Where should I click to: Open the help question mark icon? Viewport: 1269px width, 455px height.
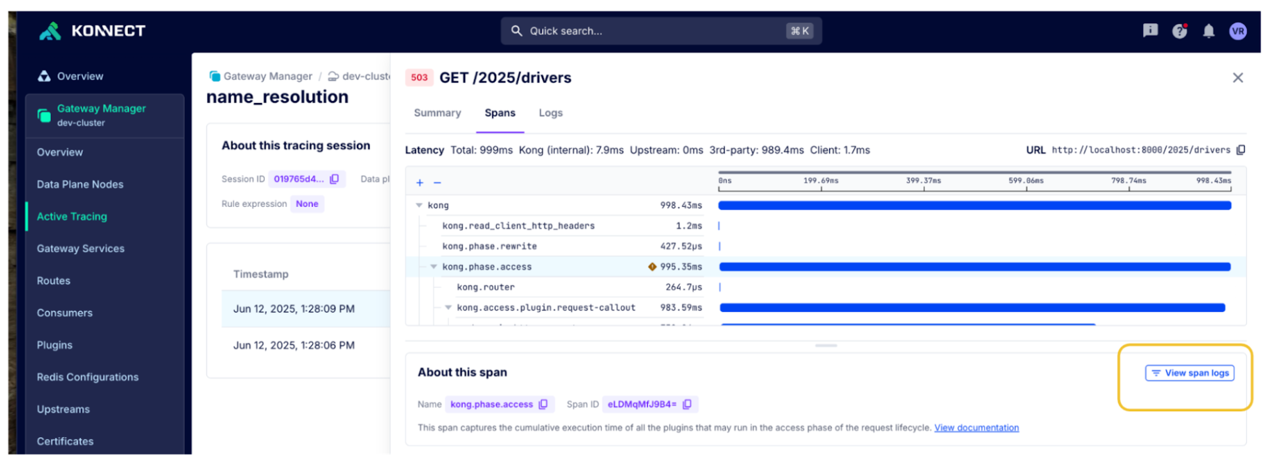coord(1179,31)
